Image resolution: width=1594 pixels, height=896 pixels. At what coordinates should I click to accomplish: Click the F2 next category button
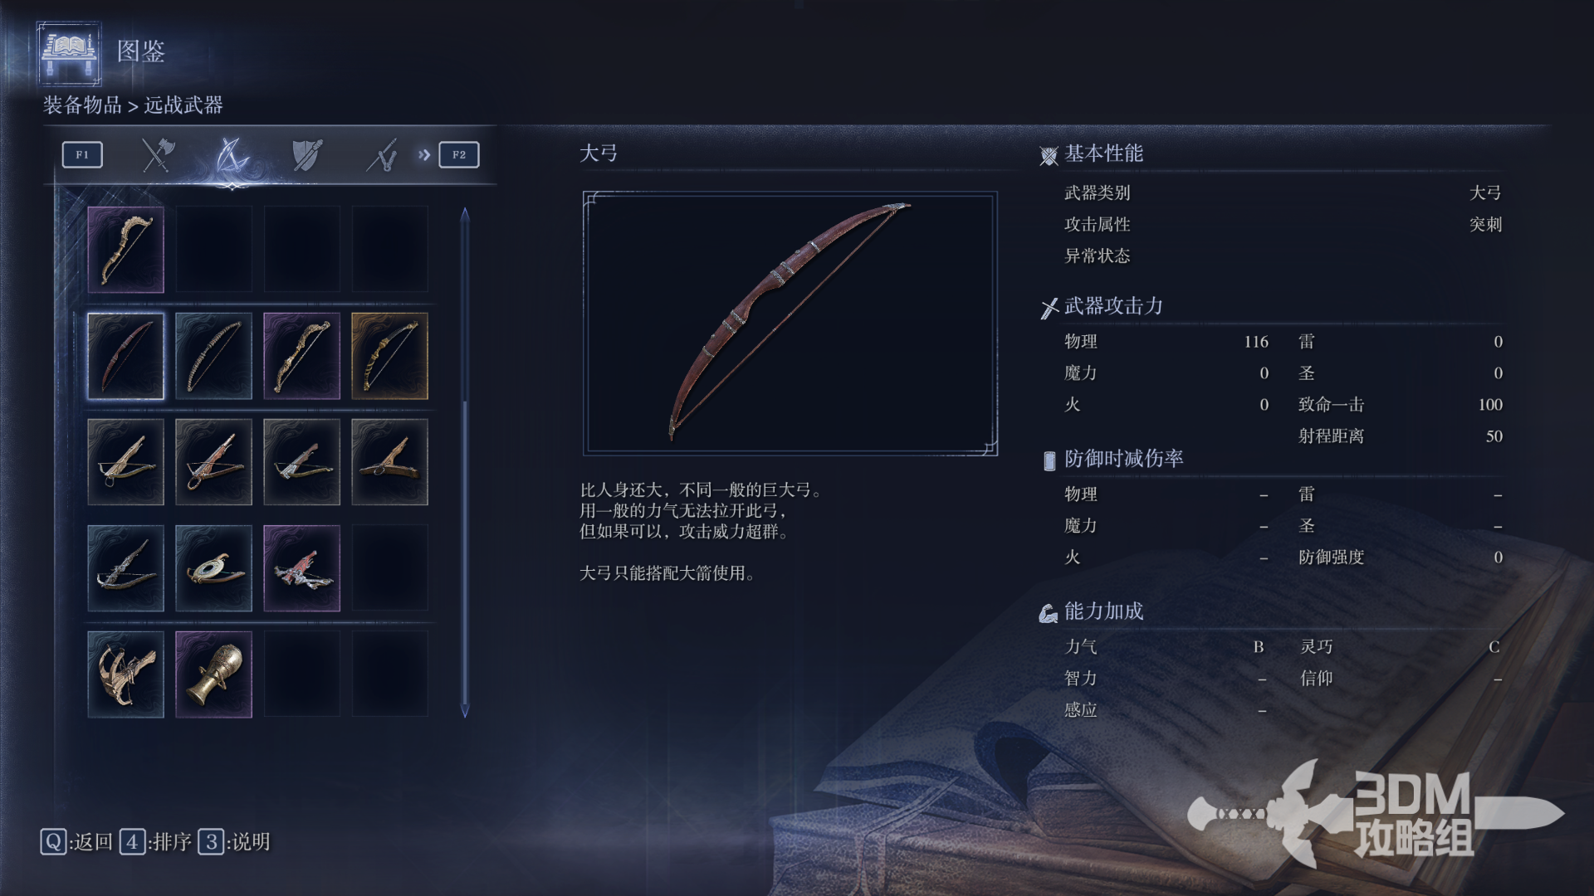coord(459,154)
